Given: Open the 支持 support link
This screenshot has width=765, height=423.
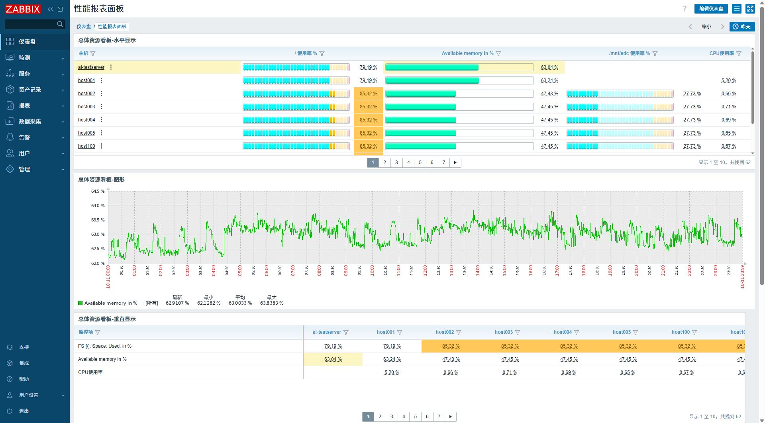Looking at the screenshot, I should pos(35,347).
